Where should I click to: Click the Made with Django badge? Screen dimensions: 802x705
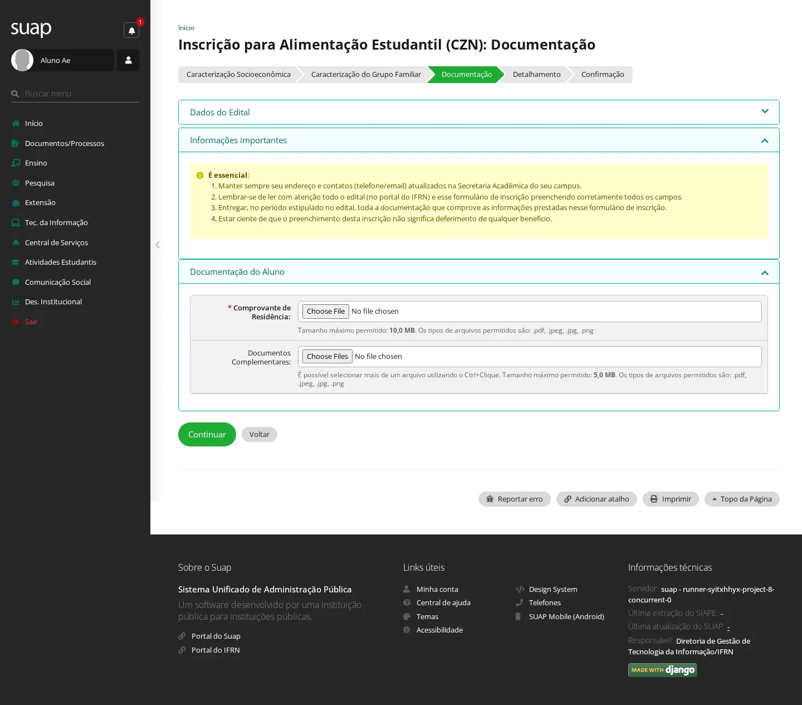[663, 670]
